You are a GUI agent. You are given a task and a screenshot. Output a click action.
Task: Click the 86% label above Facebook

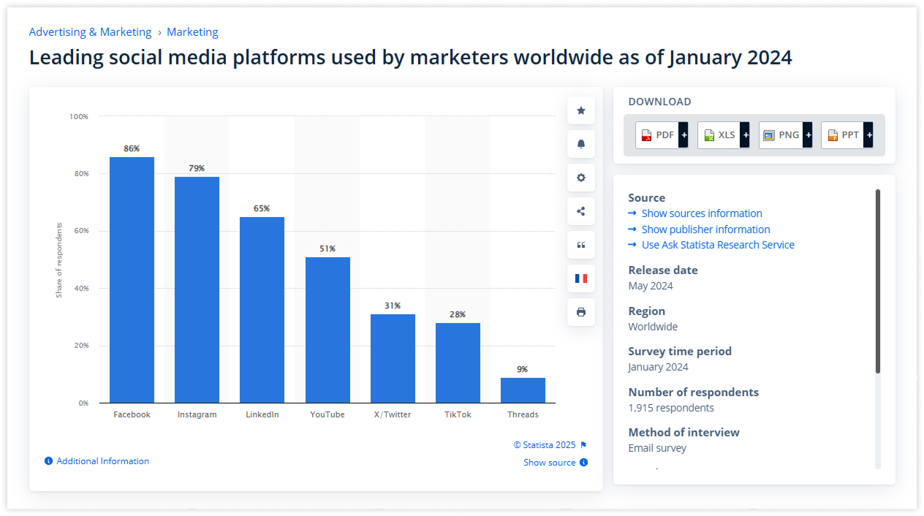[132, 148]
